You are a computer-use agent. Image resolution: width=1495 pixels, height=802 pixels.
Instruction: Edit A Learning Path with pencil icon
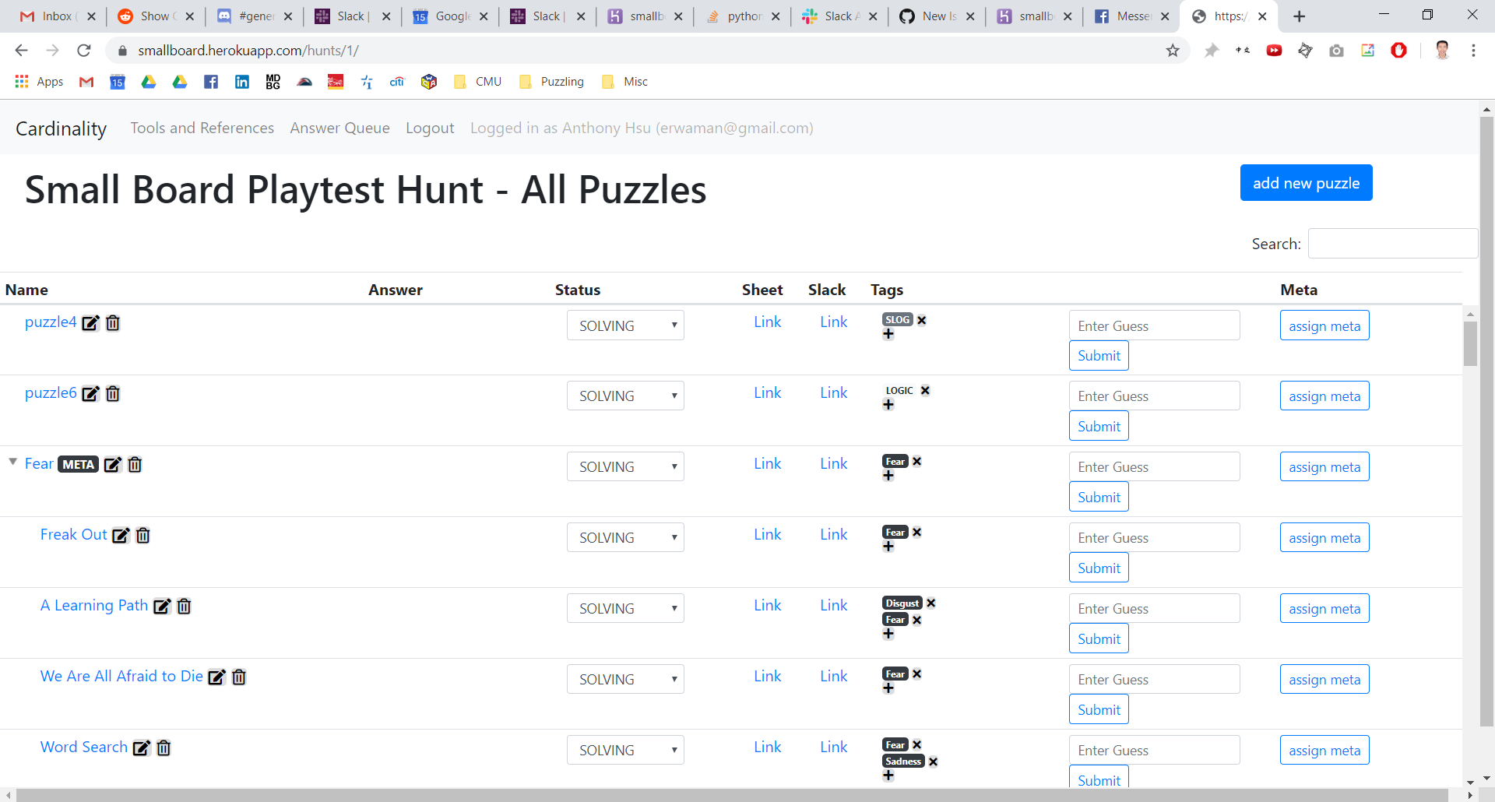[x=162, y=607]
